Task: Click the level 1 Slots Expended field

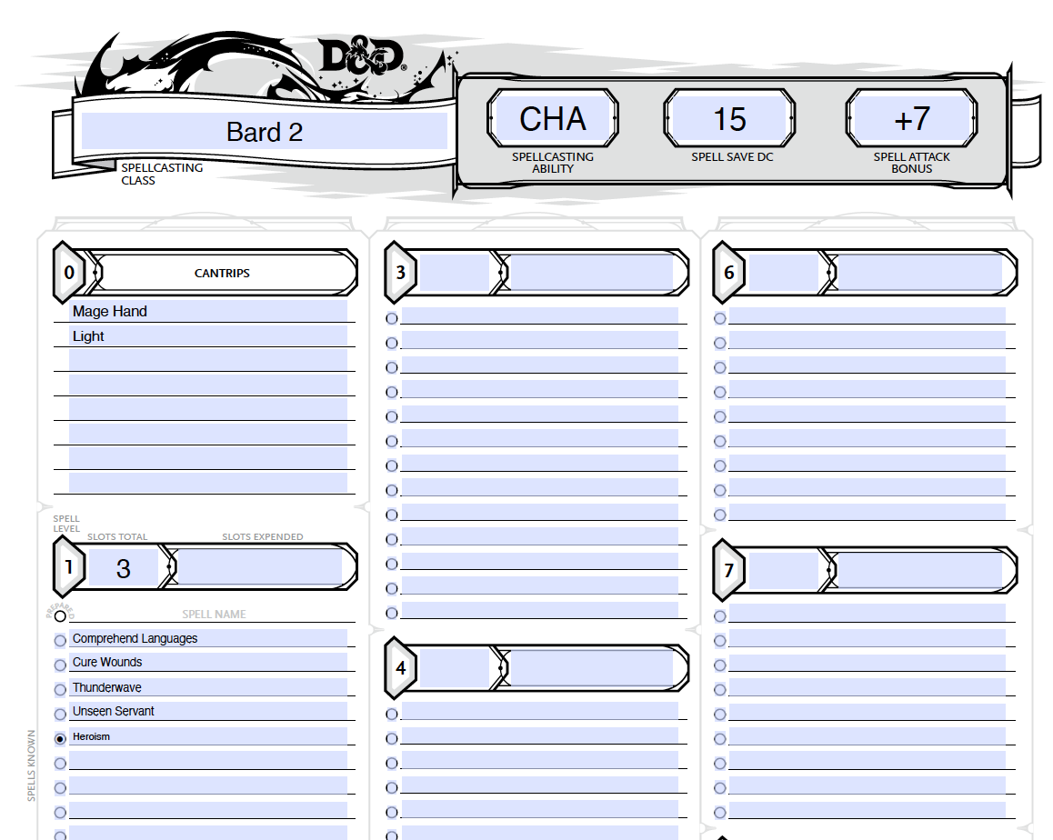Action: (x=259, y=566)
